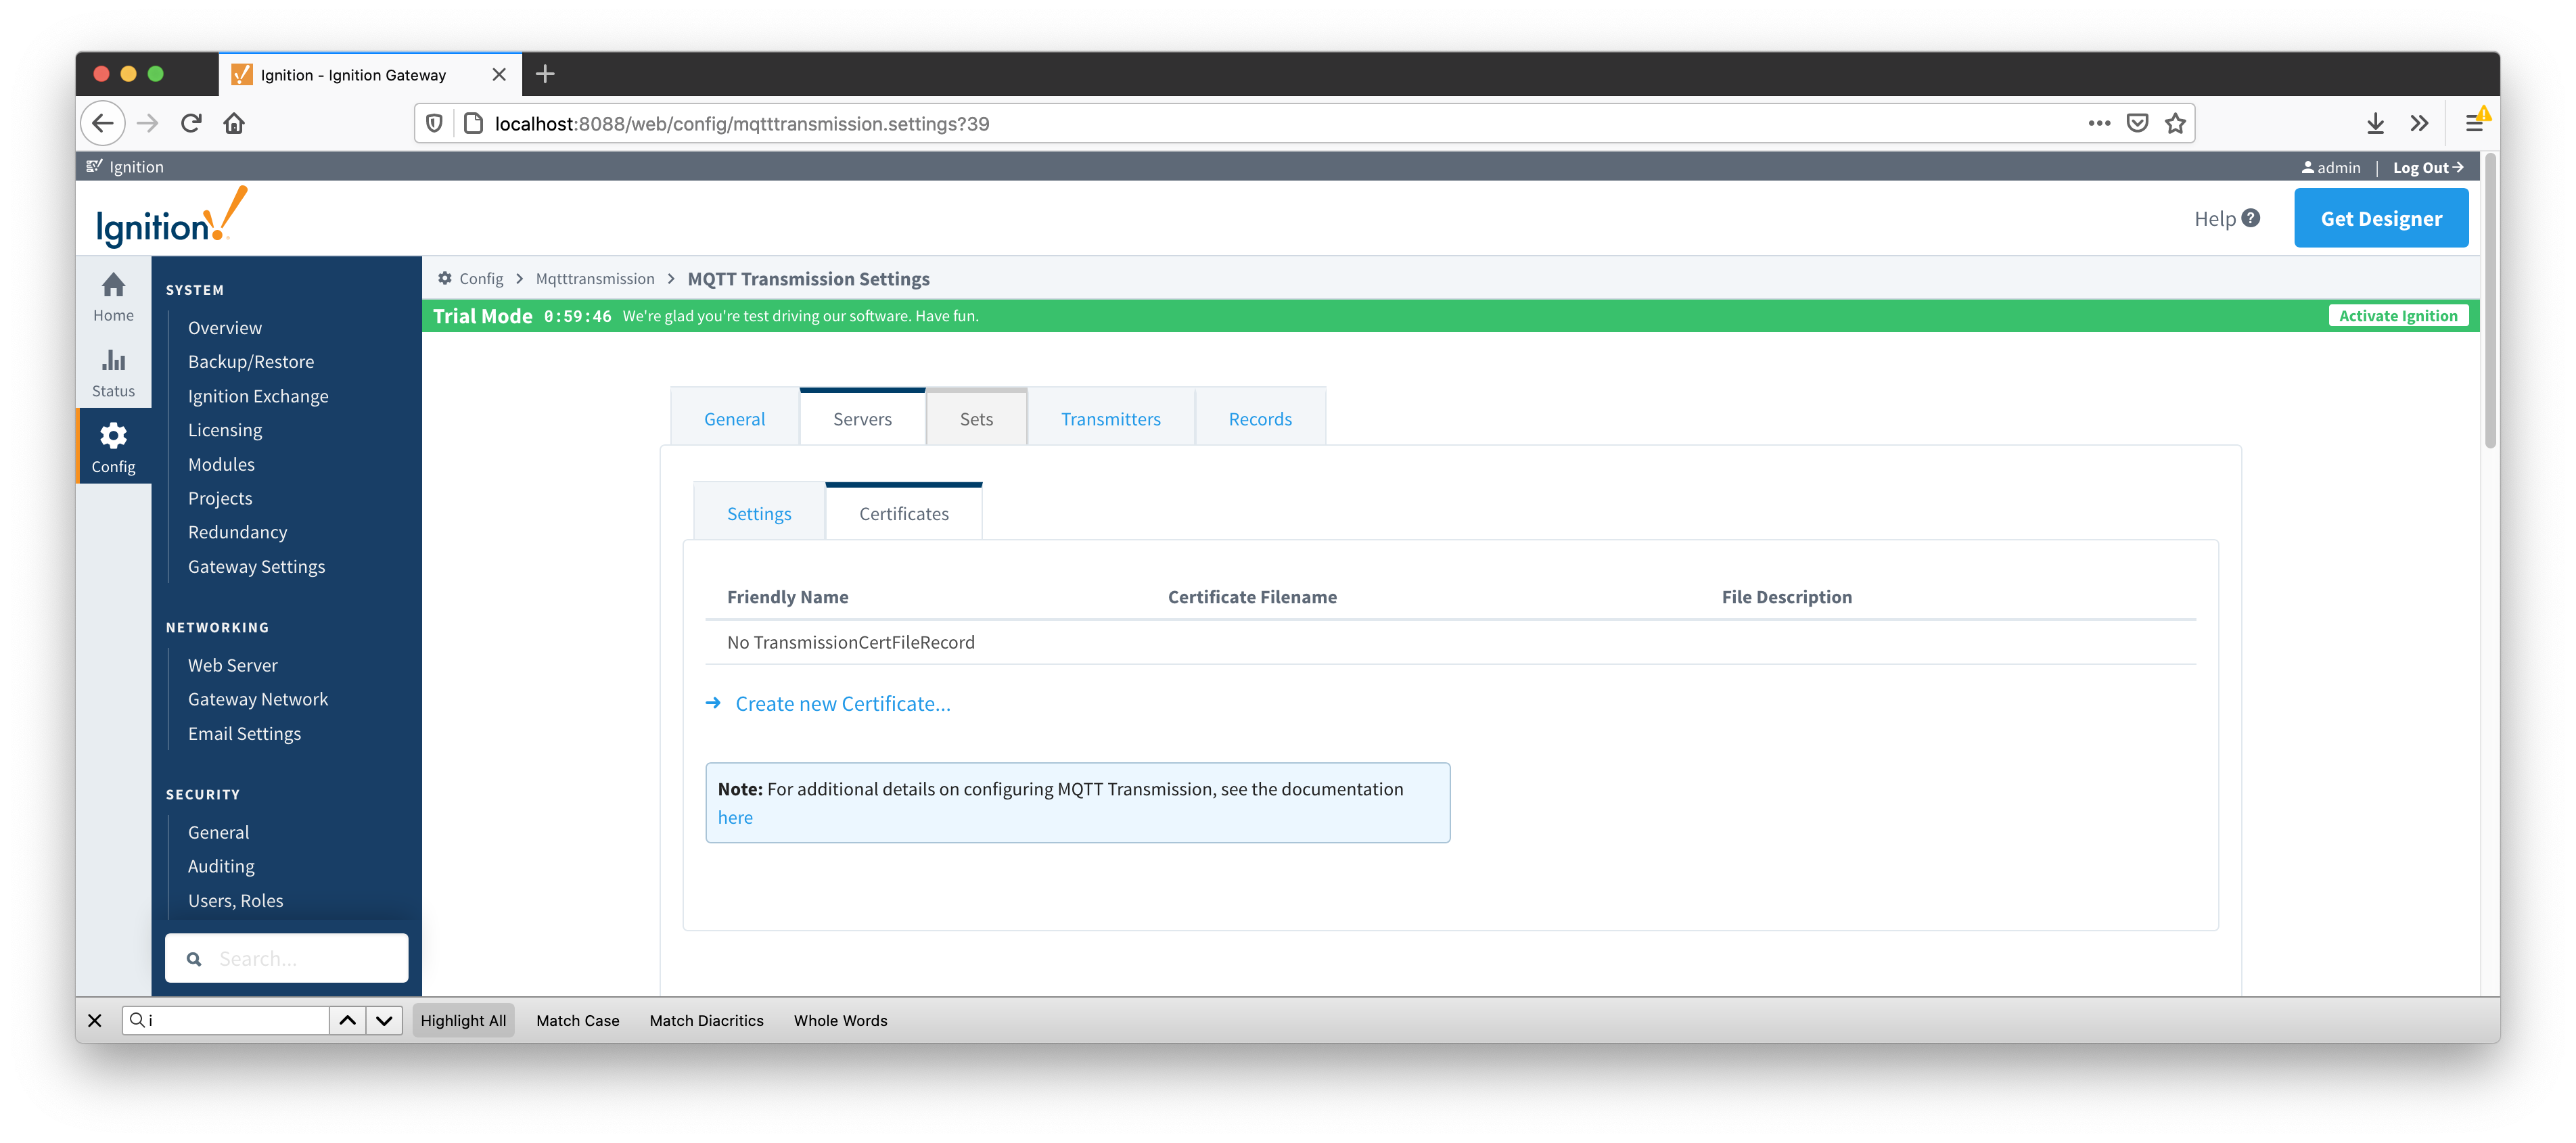The width and height of the screenshot is (2576, 1143).
Task: Close the Ignition Gateway tab
Action: point(499,74)
